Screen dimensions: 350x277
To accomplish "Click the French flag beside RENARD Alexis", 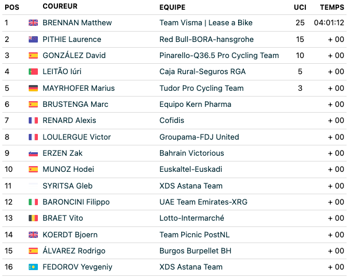I will click(x=33, y=120).
